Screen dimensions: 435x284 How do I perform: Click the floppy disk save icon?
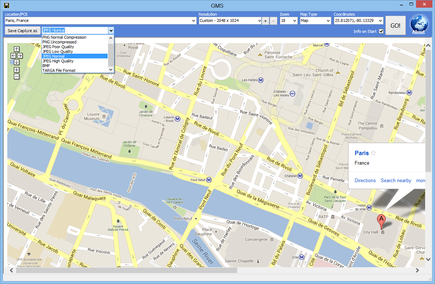[x=6, y=5]
